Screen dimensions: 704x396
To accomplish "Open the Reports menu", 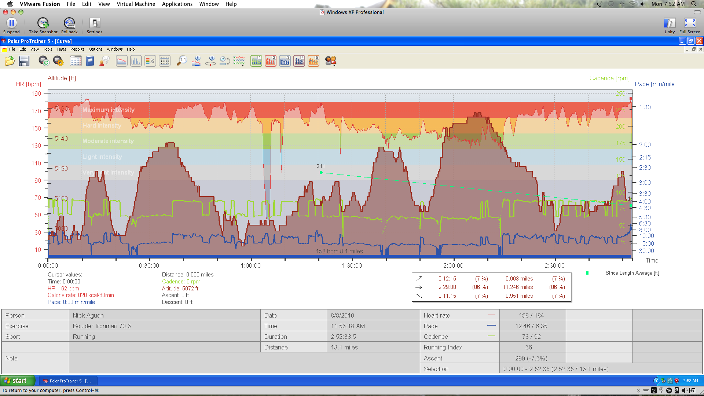I will pos(77,49).
